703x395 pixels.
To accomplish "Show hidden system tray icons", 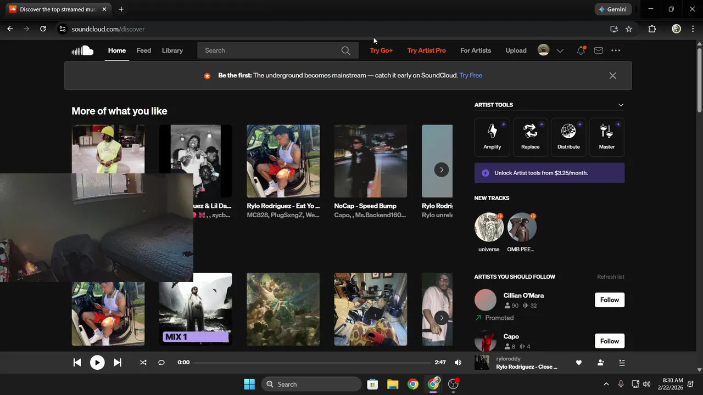I will click(606, 384).
